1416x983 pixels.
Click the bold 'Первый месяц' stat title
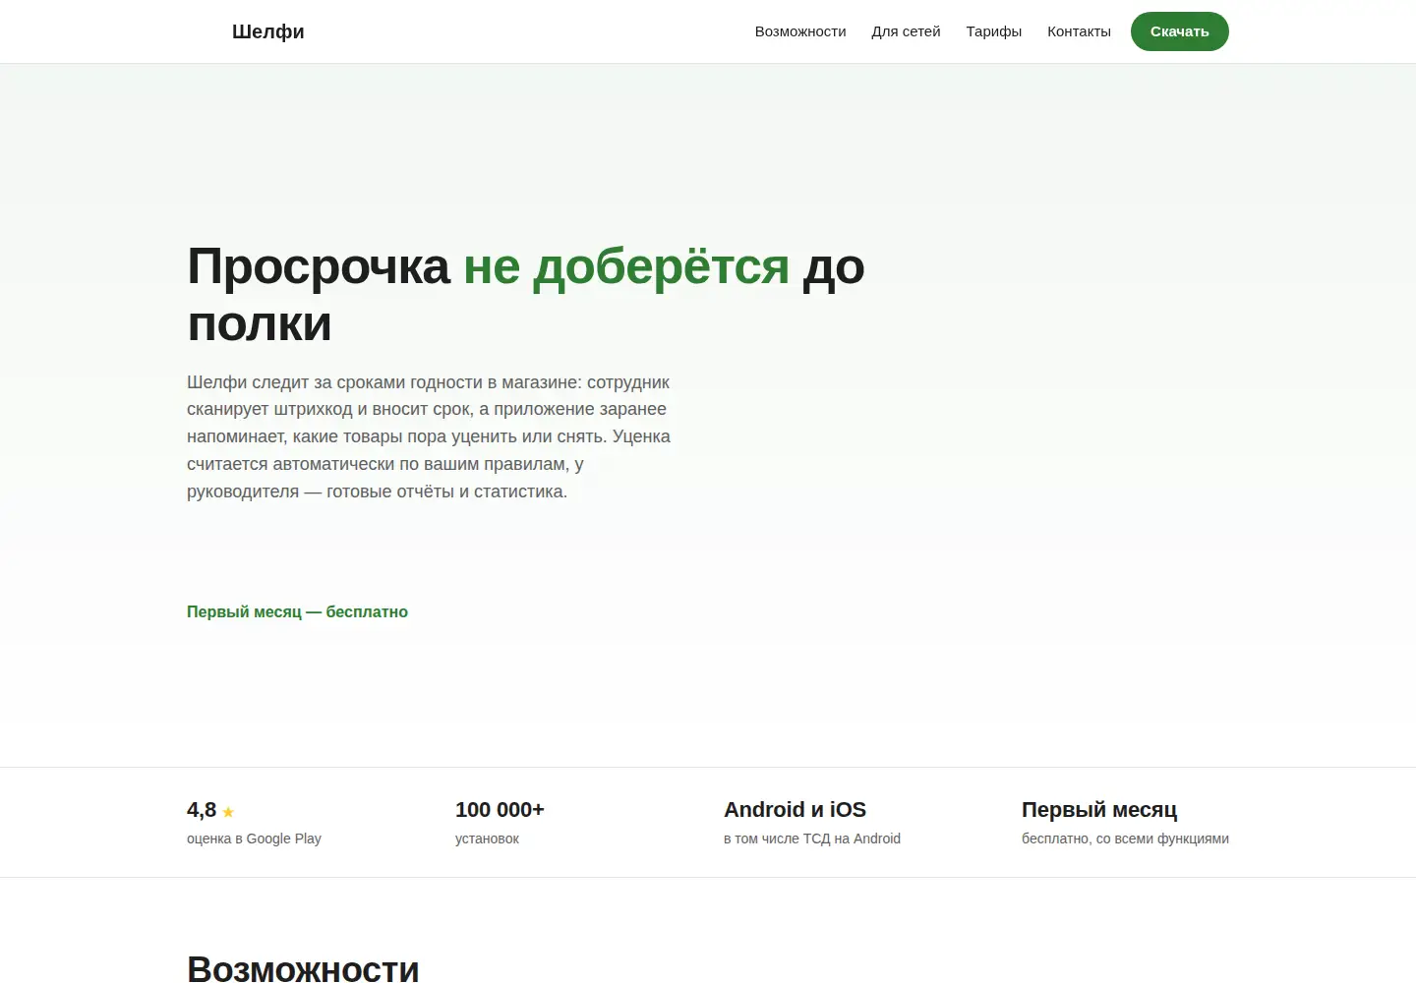[1099, 810]
